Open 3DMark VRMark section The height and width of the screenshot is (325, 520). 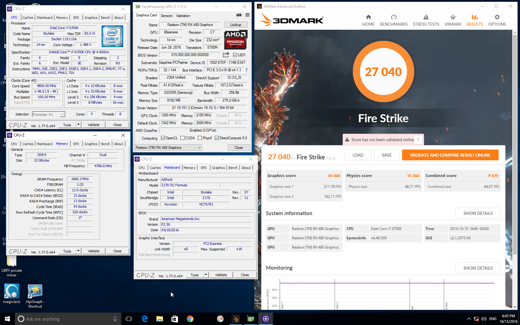453,20
